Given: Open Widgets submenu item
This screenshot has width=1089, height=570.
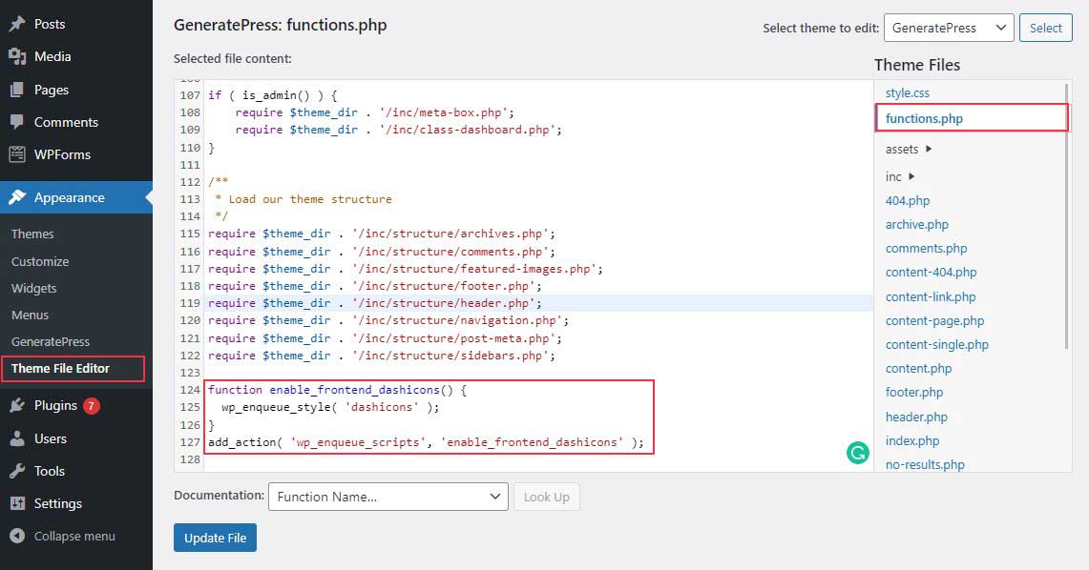Looking at the screenshot, I should [34, 288].
